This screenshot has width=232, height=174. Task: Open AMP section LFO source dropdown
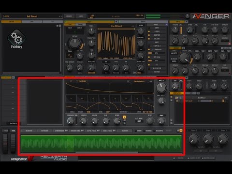coord(225,41)
